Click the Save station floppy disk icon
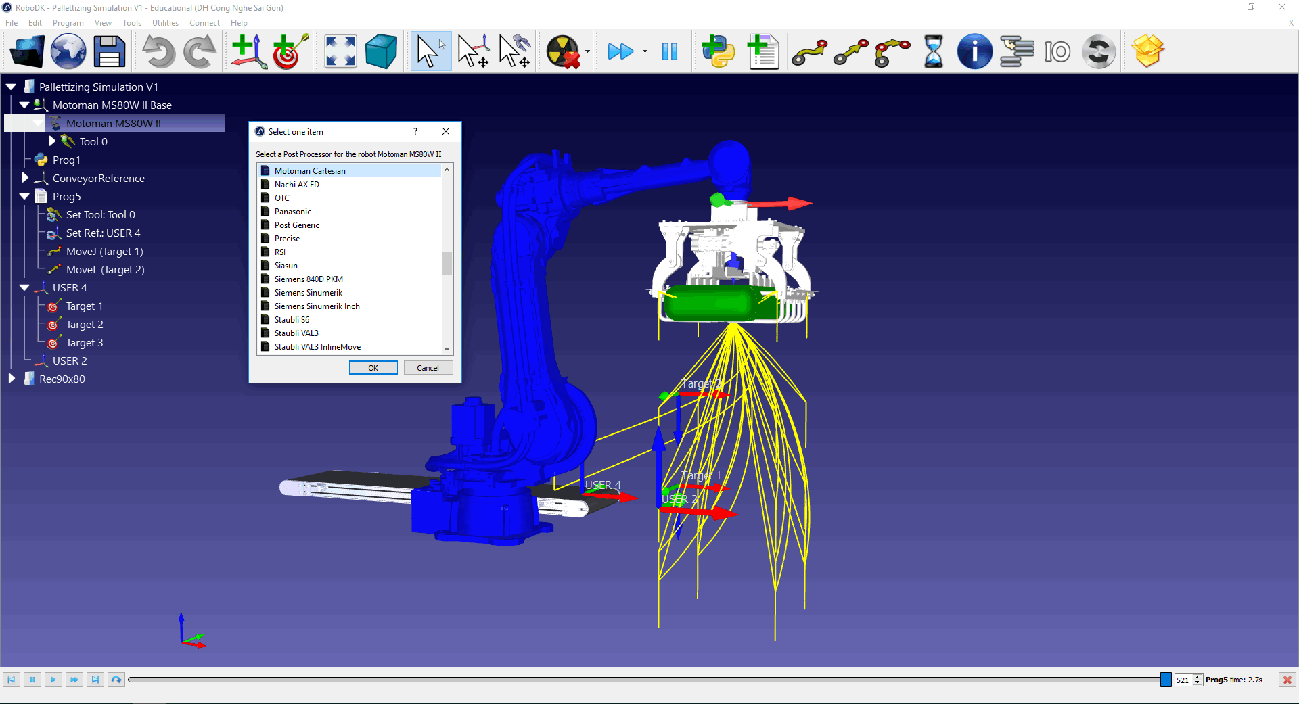This screenshot has height=704, width=1299. [110, 51]
